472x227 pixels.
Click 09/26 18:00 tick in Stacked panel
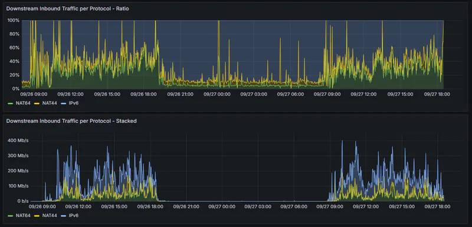pos(150,206)
